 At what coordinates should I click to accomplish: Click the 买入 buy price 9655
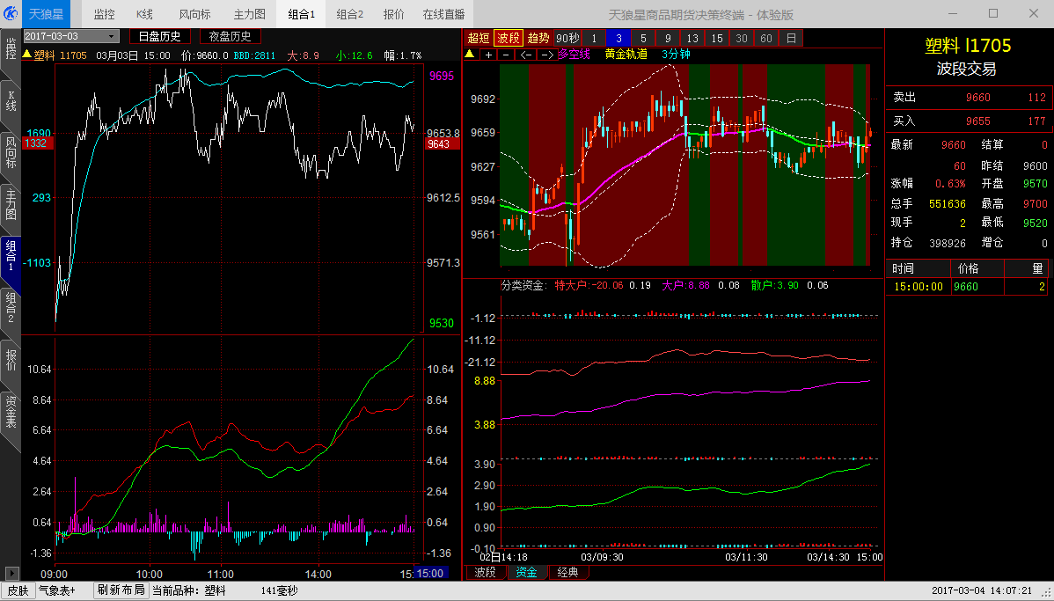point(978,121)
